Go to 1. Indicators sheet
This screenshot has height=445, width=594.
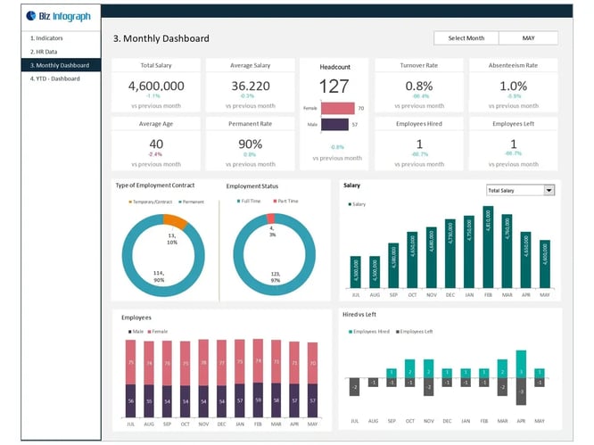[46, 38]
